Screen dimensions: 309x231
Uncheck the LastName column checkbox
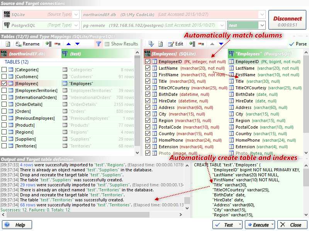tap(148, 68)
